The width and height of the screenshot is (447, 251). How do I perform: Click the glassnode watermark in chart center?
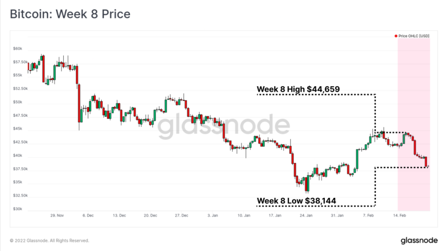[x=223, y=126]
